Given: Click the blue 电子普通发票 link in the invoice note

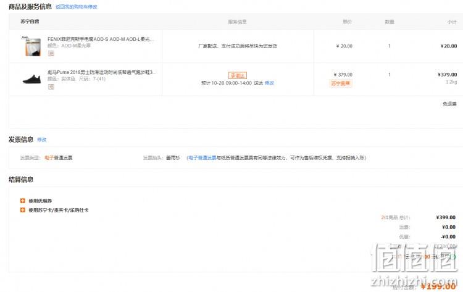Looking at the screenshot, I should coord(202,158).
